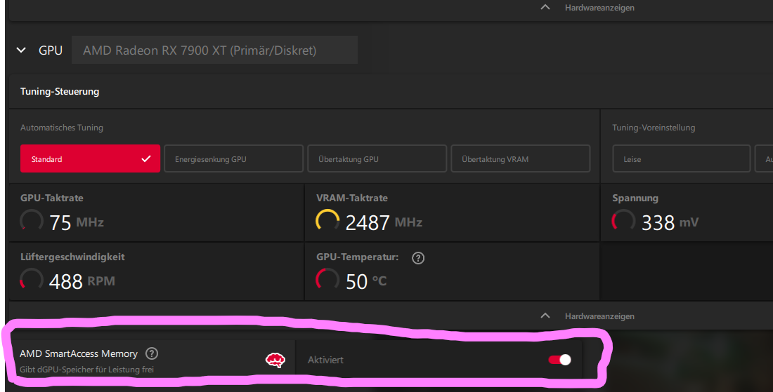Click the Tuning-Steuerung heading
Screen dimensions: 773x392
(60, 91)
